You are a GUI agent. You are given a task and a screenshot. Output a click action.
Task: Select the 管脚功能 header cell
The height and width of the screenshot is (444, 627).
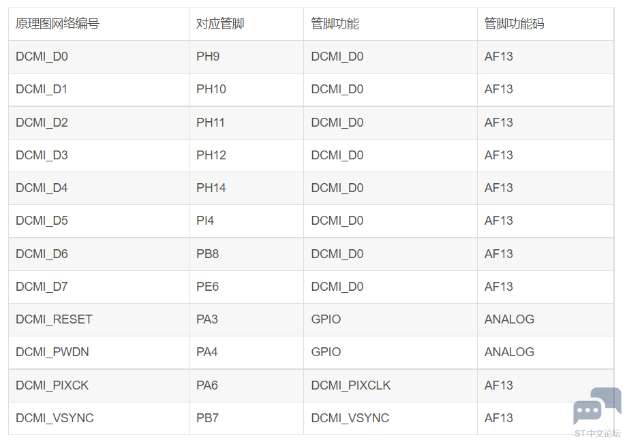click(391, 24)
